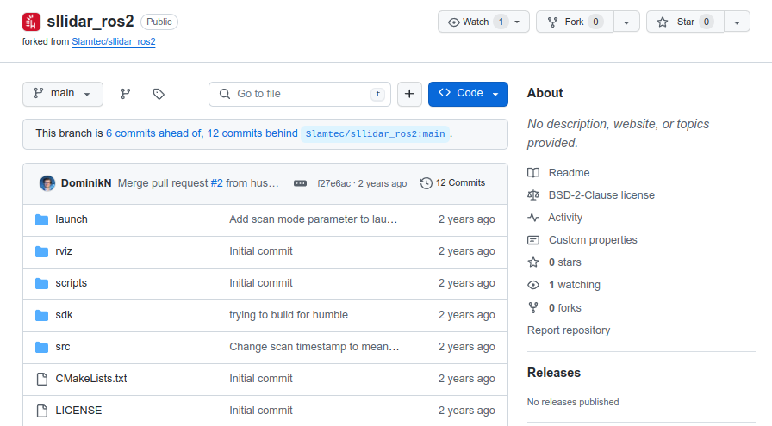
Task: Open the launch folder
Action: 72,219
